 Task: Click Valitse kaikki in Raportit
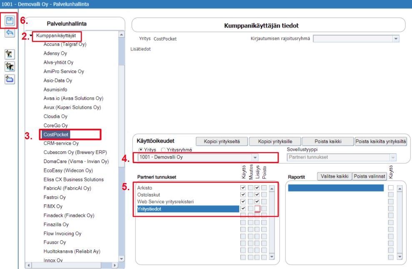[x=334, y=176]
